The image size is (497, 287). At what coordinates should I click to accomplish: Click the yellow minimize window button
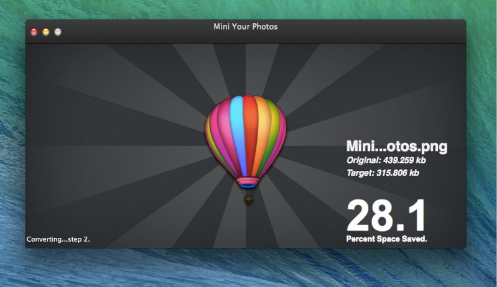coord(46,32)
